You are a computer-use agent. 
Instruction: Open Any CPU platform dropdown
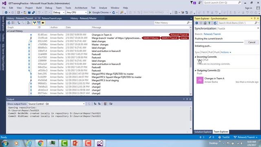click(77, 13)
